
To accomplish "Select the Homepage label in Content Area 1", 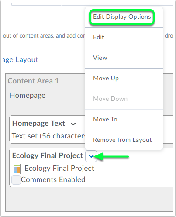I will (x=28, y=96).
